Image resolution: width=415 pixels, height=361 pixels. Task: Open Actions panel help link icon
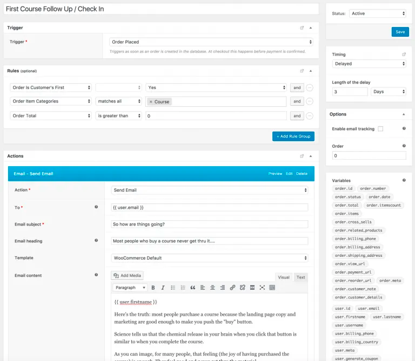[x=302, y=156]
